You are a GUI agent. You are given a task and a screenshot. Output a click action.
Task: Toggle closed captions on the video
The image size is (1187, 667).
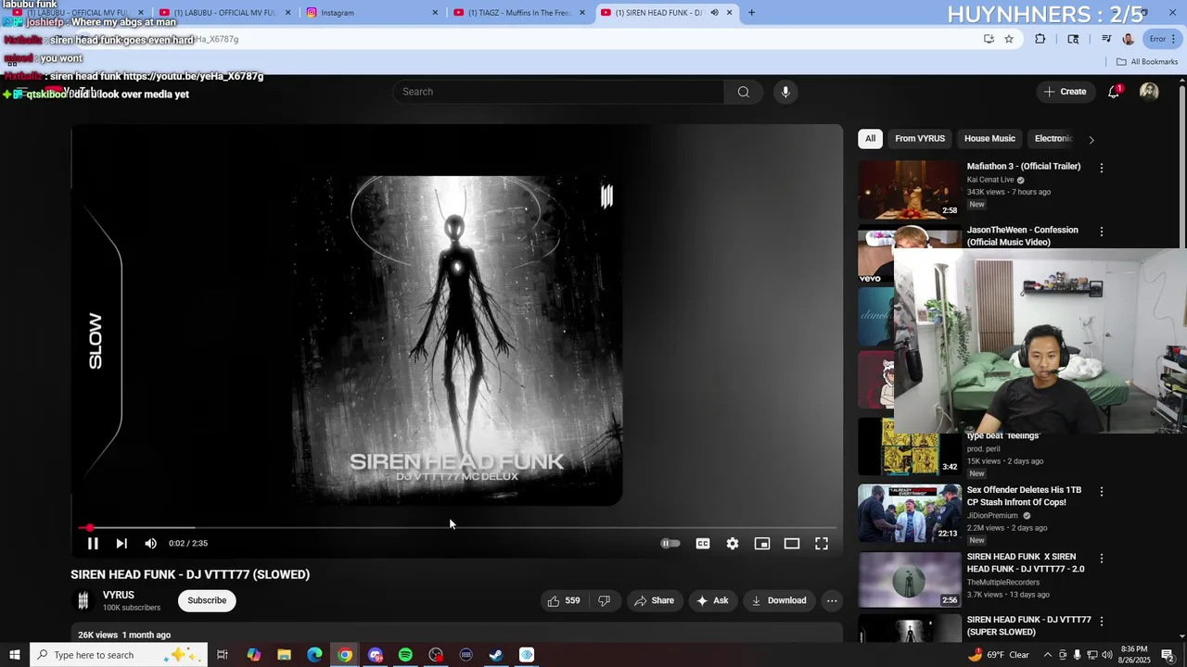(x=703, y=544)
